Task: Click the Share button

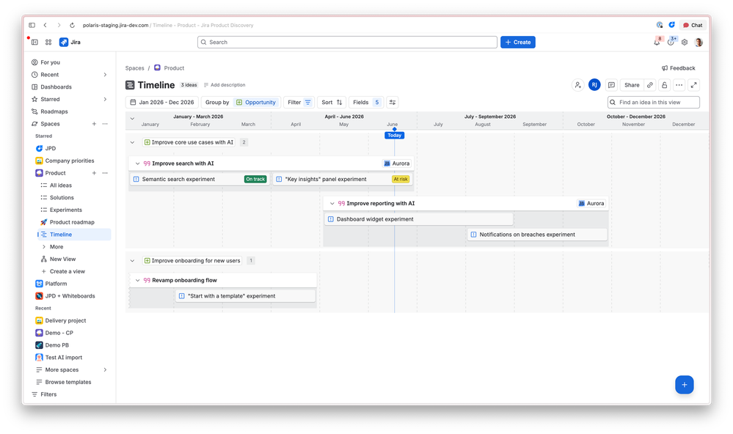Action: point(632,85)
